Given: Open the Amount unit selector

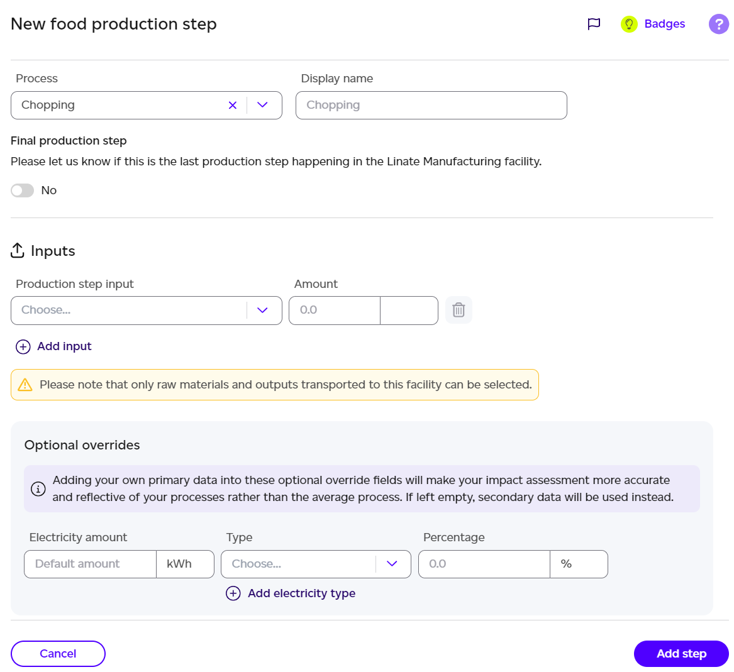Looking at the screenshot, I should point(409,311).
